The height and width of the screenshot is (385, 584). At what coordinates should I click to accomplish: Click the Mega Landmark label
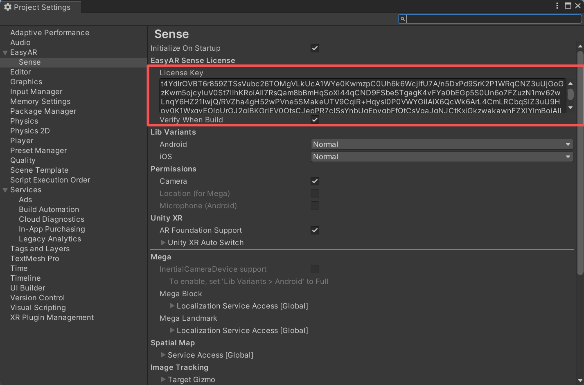click(188, 318)
